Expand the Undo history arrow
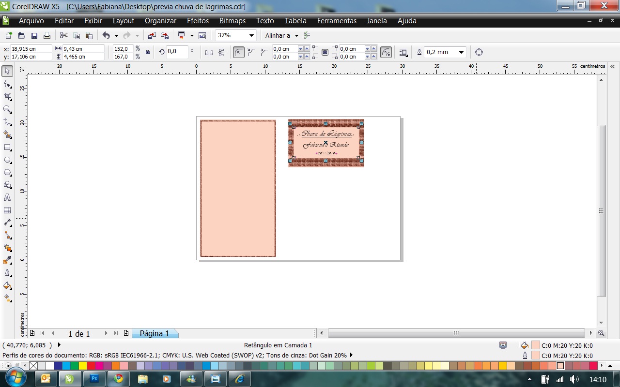 click(x=116, y=35)
